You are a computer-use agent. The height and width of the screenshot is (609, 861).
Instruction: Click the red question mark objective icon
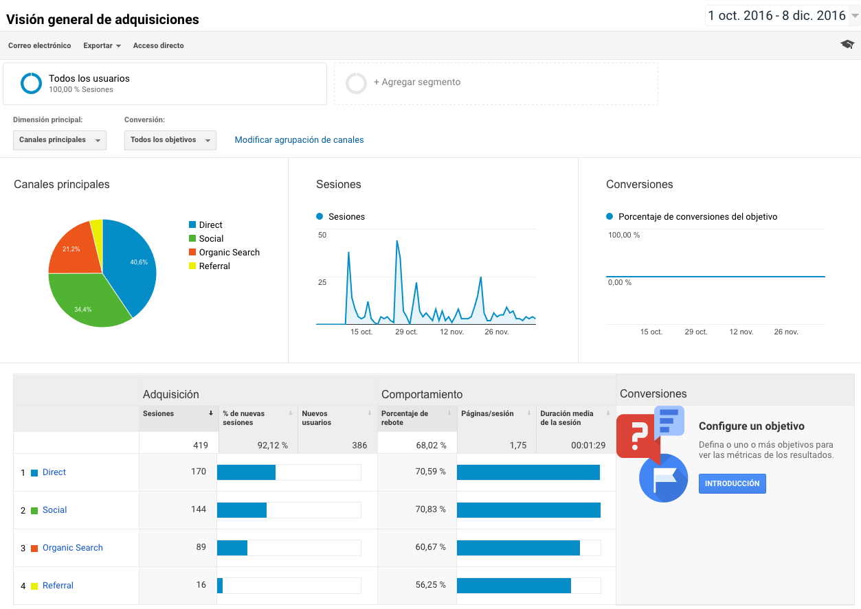(638, 435)
